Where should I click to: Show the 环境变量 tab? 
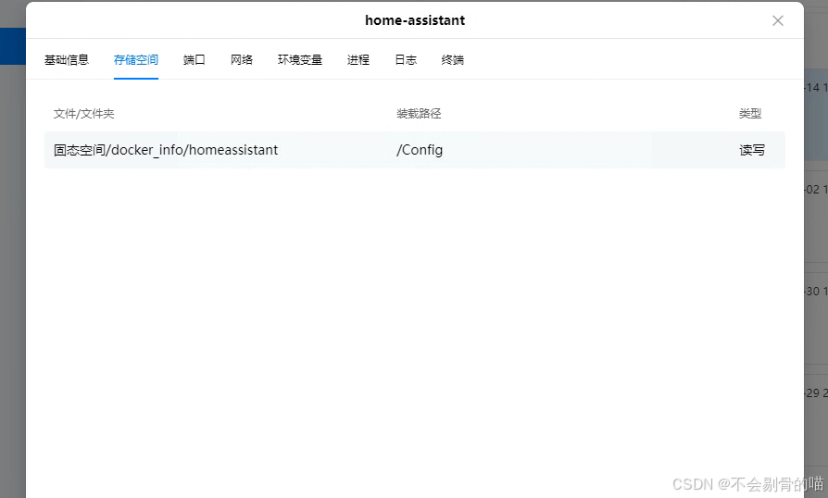pyautogui.click(x=300, y=60)
